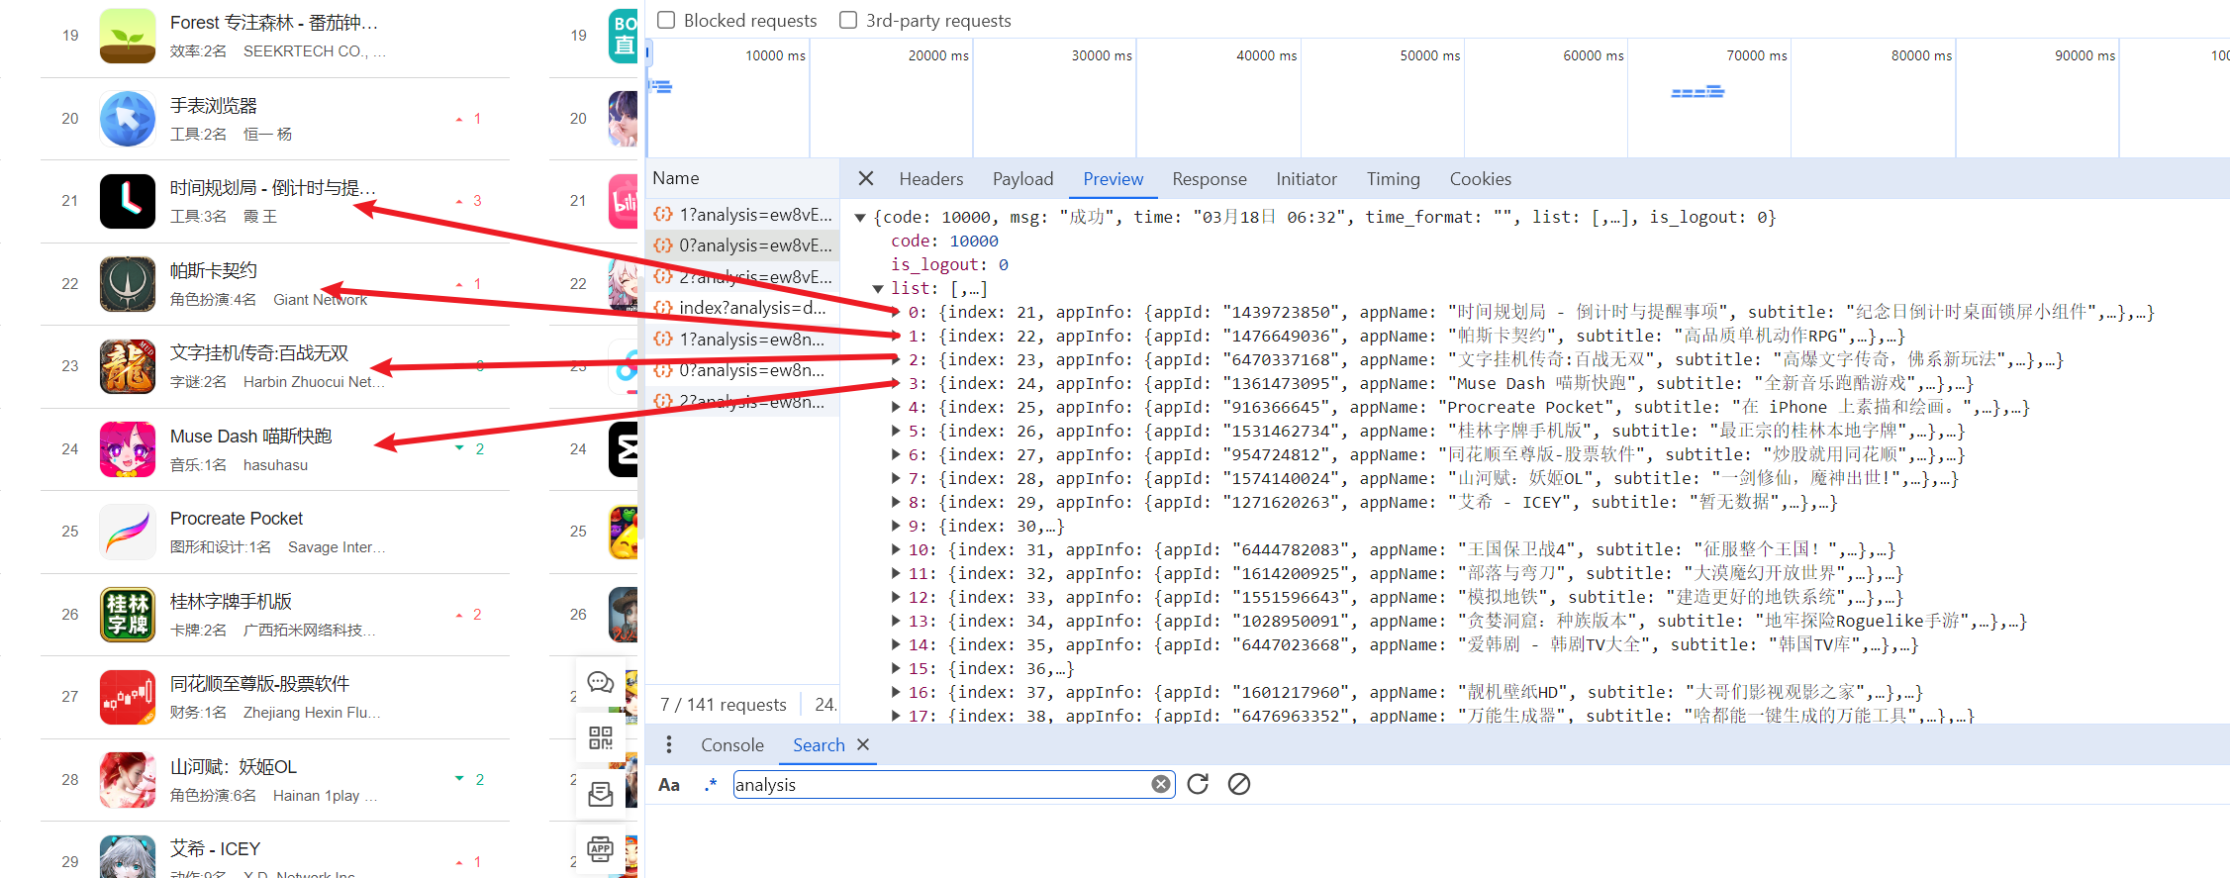Expand list item 7 山河赋
Screen dimensions: 2230x878
(896, 478)
